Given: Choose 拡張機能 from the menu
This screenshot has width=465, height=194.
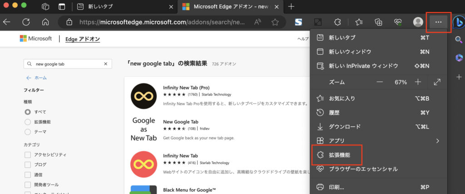Looking at the screenshot, I should pyautogui.click(x=337, y=155).
